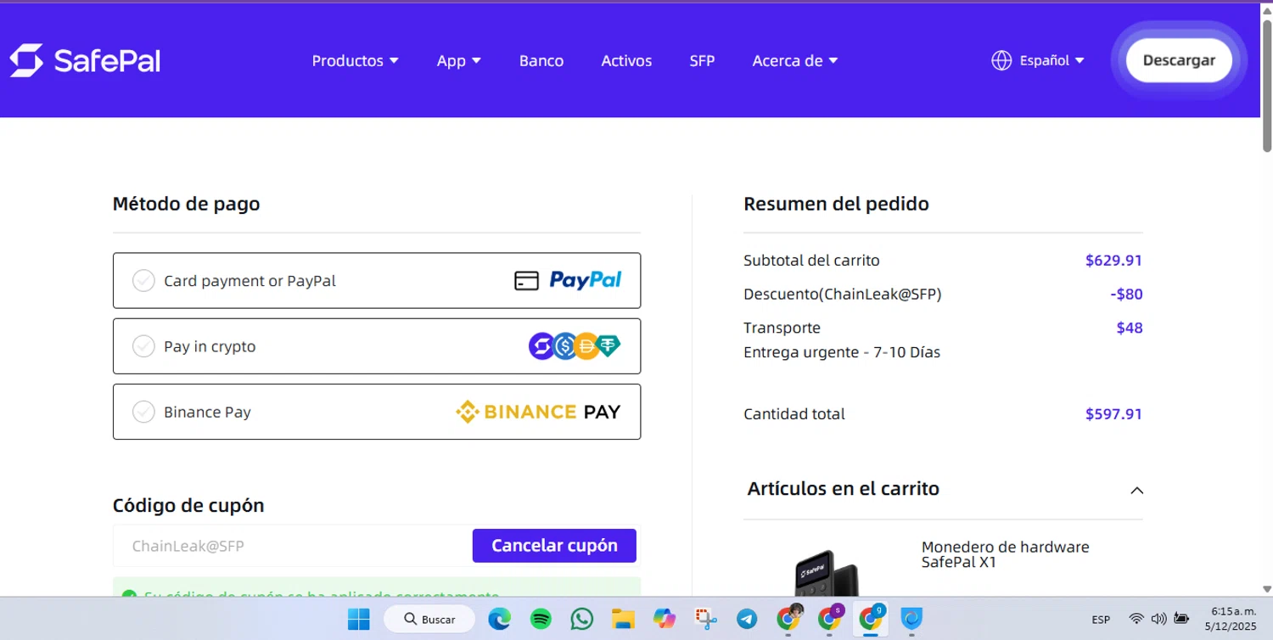Click Cancelar cupón button
Screen dimensions: 1273x640
coord(554,545)
